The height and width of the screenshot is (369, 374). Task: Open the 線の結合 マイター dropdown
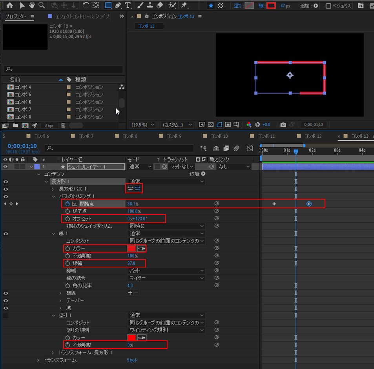point(166,278)
